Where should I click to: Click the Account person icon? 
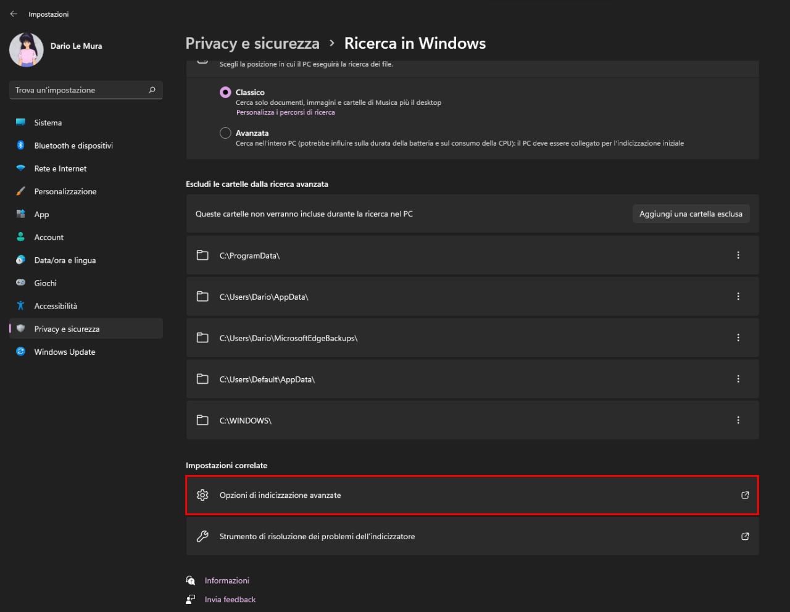[20, 237]
